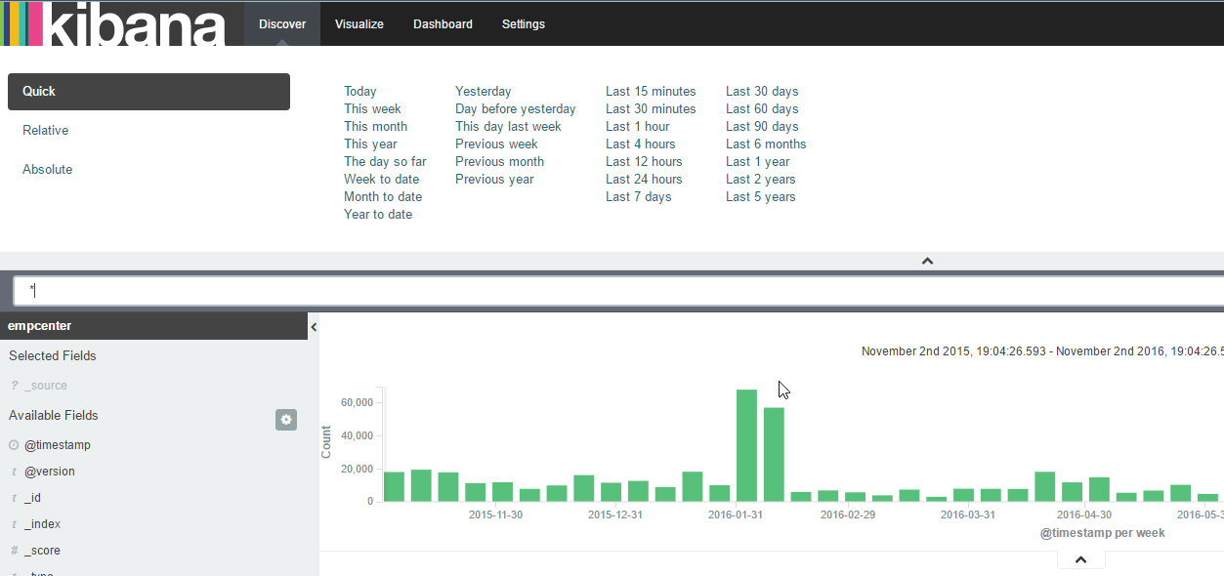
Task: Choose Last 6 months range
Action: coord(766,144)
